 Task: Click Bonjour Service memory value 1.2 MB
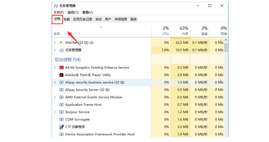click(x=183, y=112)
